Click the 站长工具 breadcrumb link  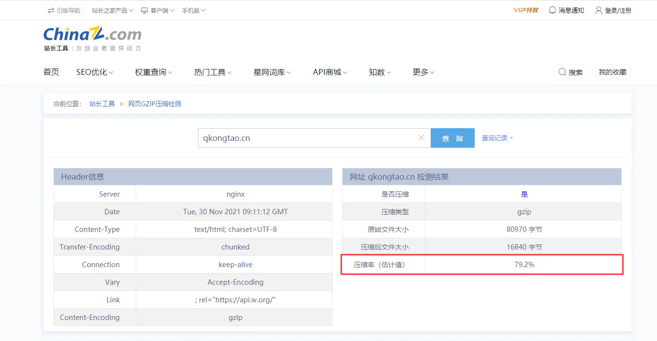click(x=102, y=104)
